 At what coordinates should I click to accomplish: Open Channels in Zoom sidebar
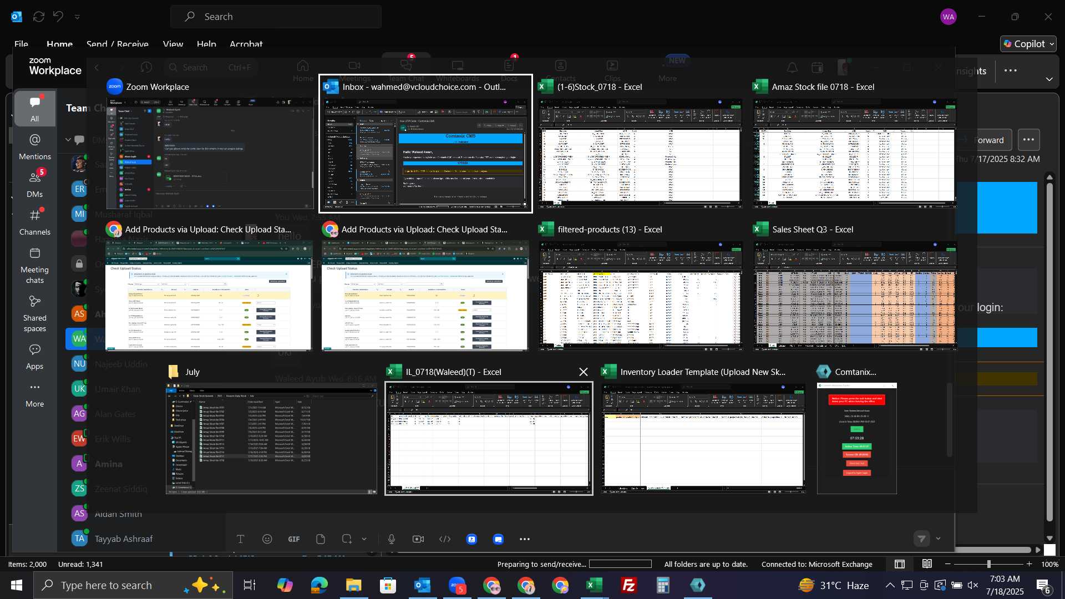coord(34,222)
